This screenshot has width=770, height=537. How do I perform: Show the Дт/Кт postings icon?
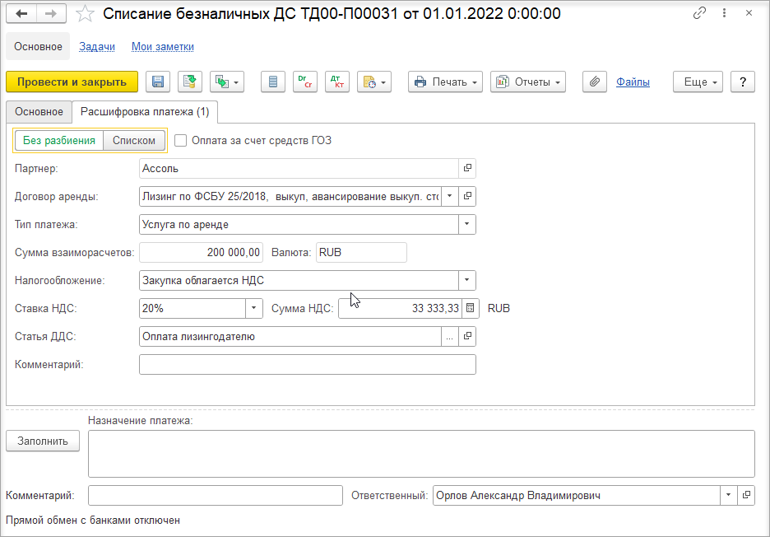pyautogui.click(x=337, y=82)
